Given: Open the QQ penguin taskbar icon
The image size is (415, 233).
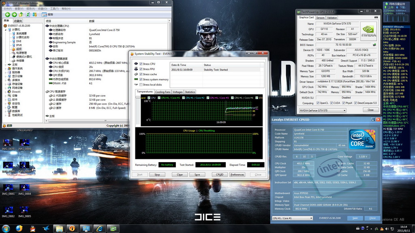Looking at the screenshot, I should coord(32,229).
